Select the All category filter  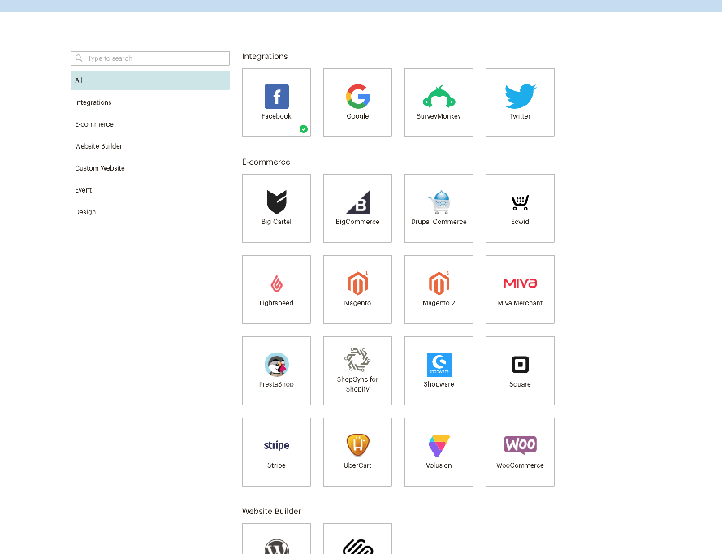pos(150,80)
